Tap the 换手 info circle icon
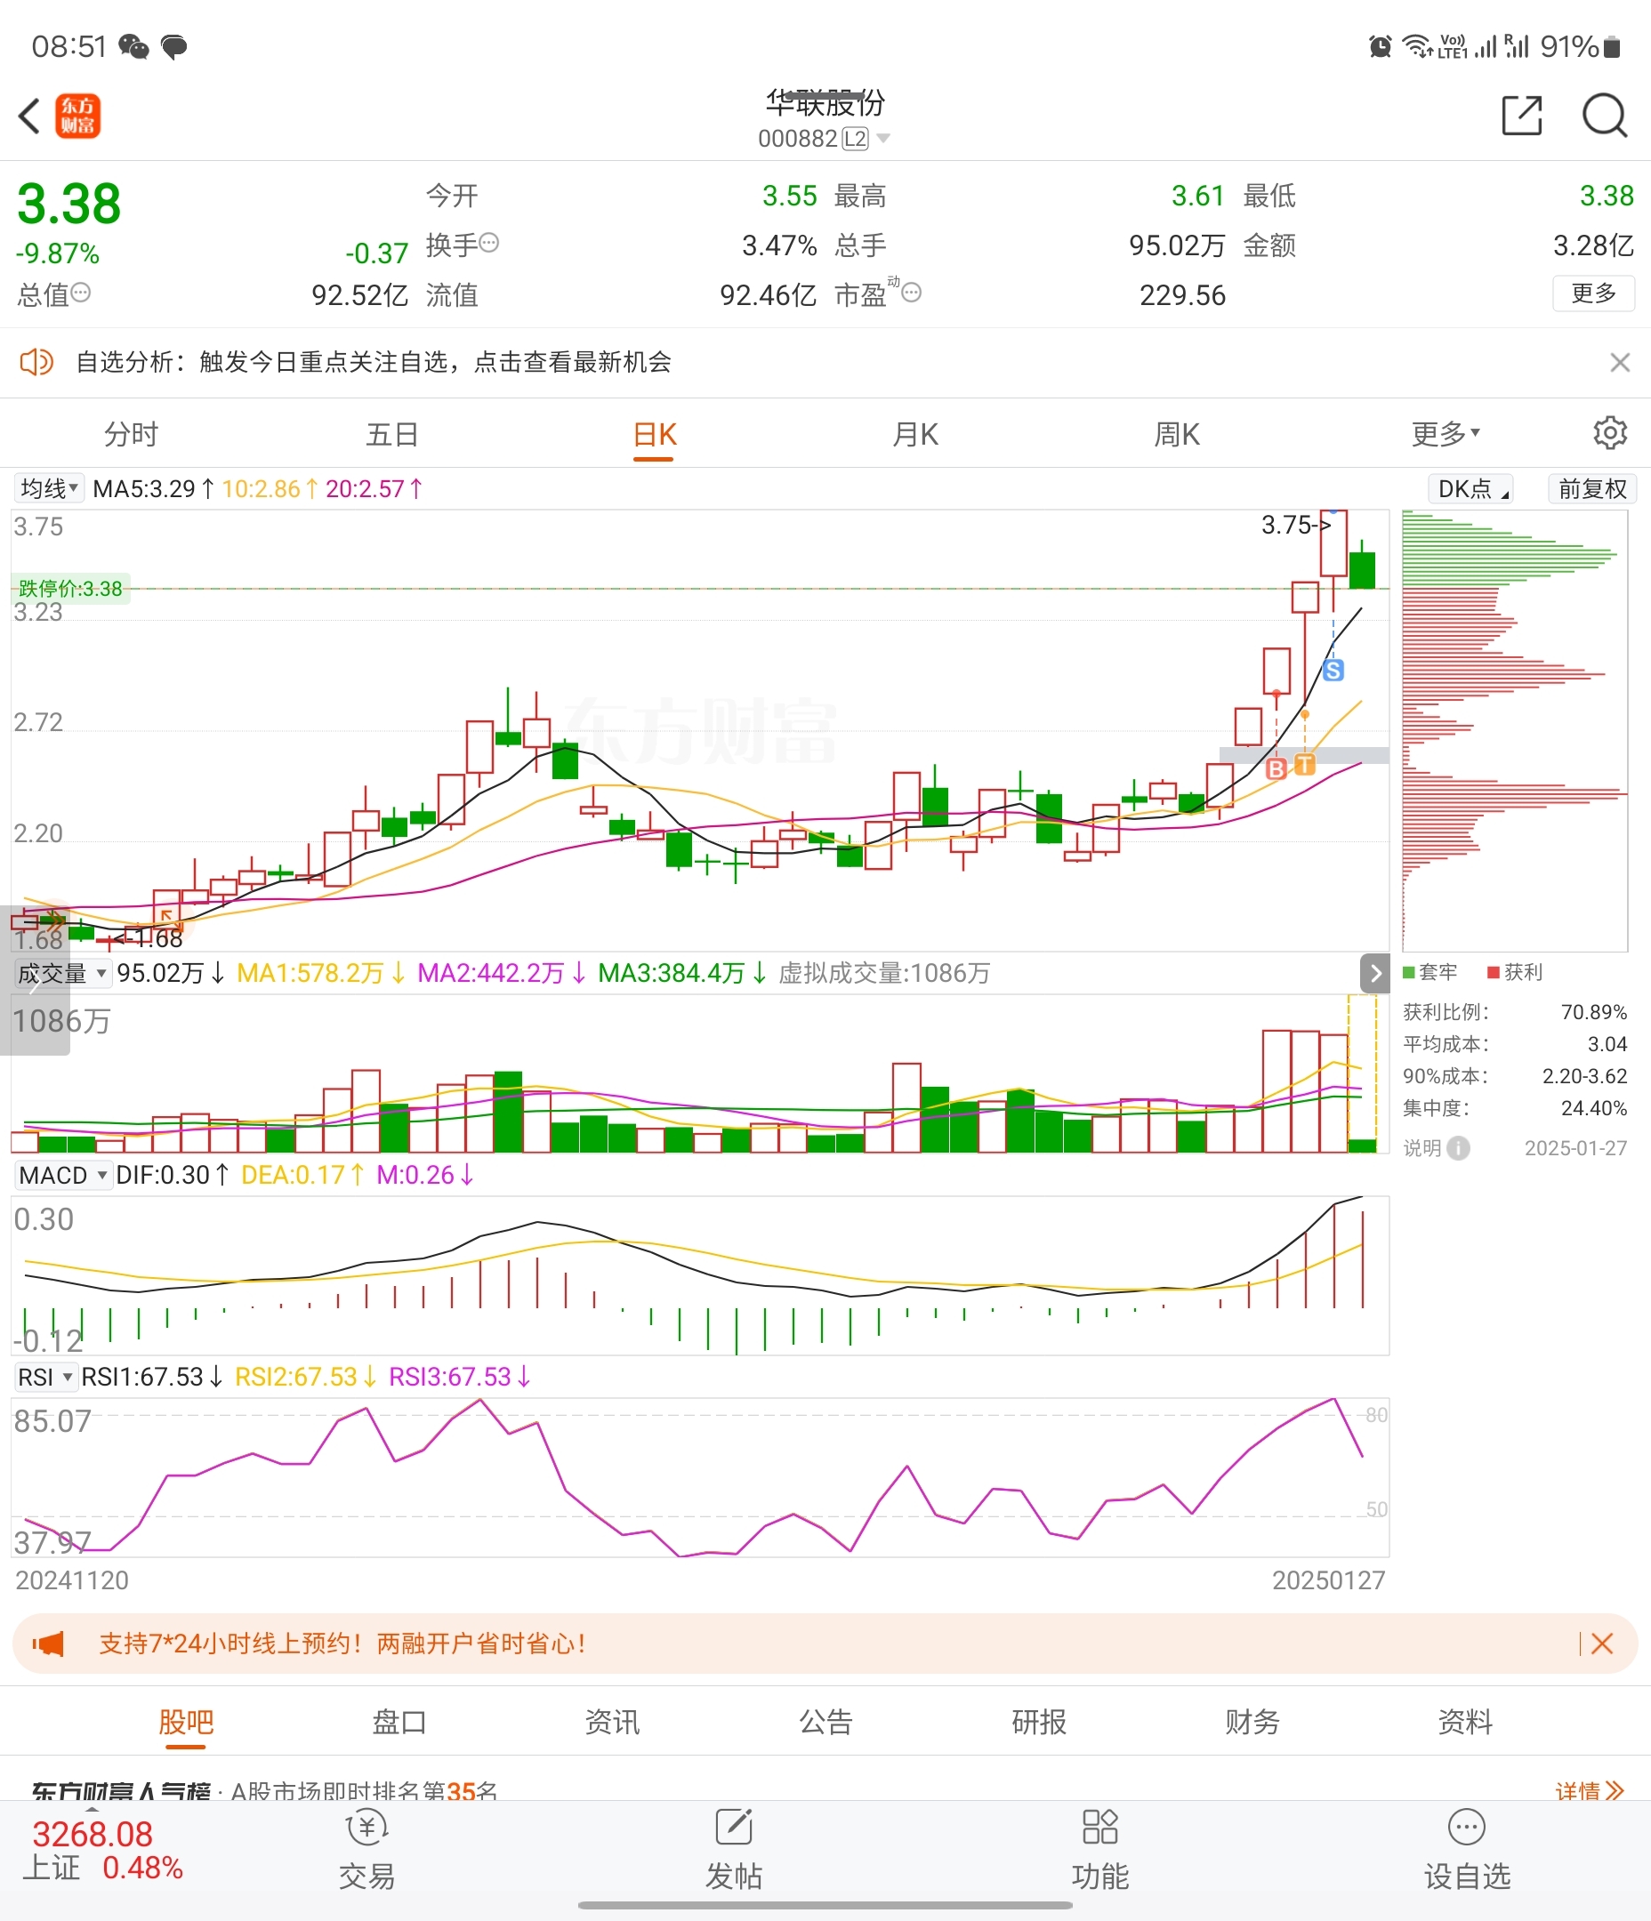The width and height of the screenshot is (1651, 1921). pyautogui.click(x=489, y=243)
